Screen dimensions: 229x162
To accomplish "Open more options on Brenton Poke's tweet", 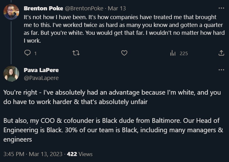I will [221, 8].
